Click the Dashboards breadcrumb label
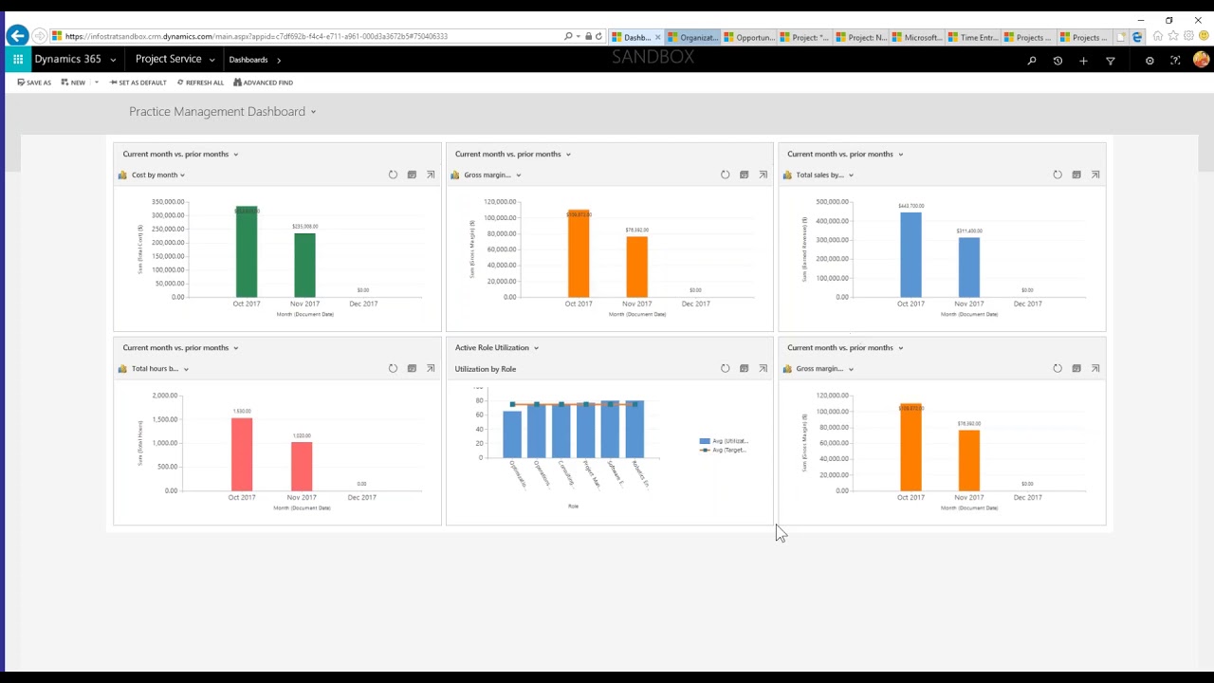This screenshot has width=1214, height=683. pos(248,60)
